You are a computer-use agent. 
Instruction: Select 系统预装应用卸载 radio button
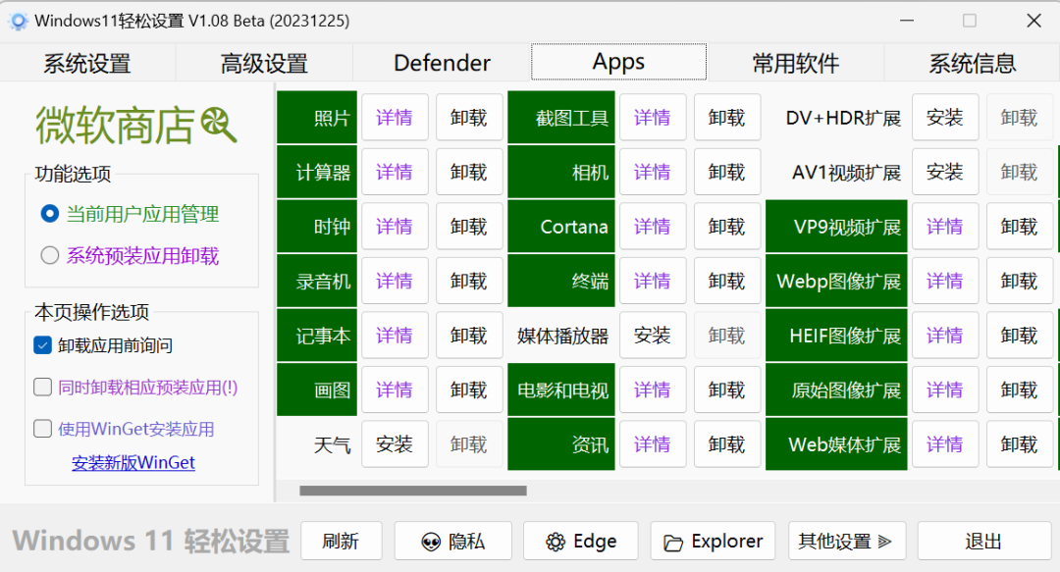pyautogui.click(x=50, y=255)
